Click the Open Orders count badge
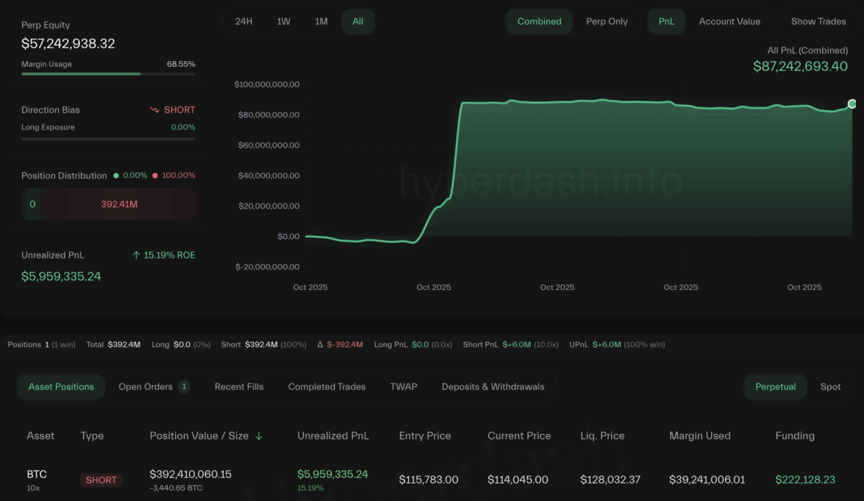Screen dimensions: 864x501 (184, 387)
